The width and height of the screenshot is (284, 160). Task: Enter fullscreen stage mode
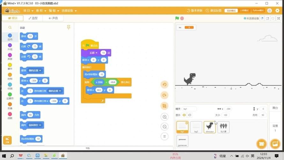coord(279,18)
